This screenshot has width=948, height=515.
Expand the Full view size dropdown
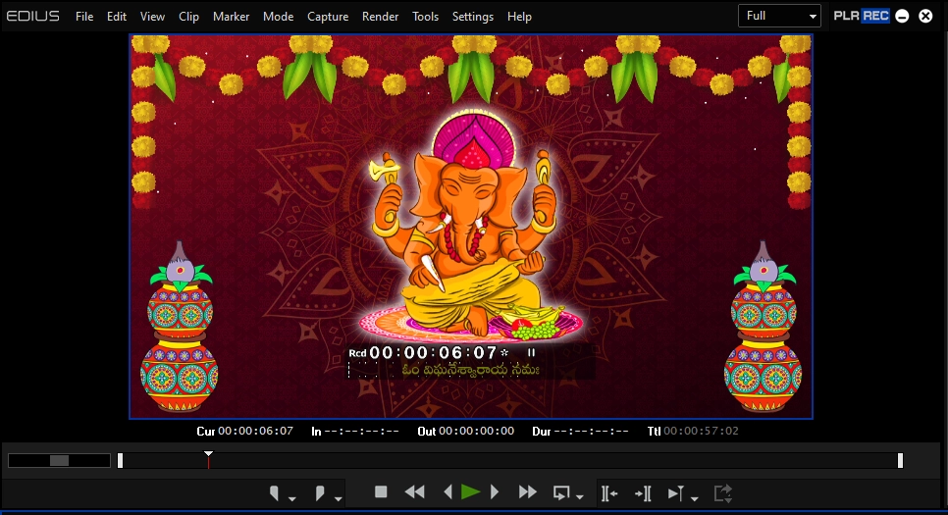[x=779, y=16]
